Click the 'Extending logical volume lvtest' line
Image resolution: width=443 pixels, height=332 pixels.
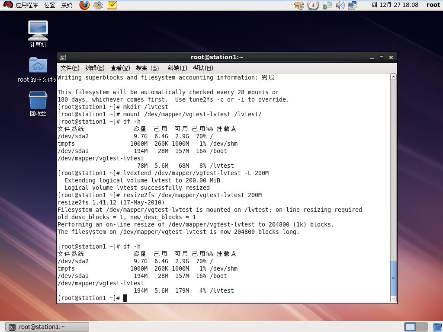tap(142, 180)
